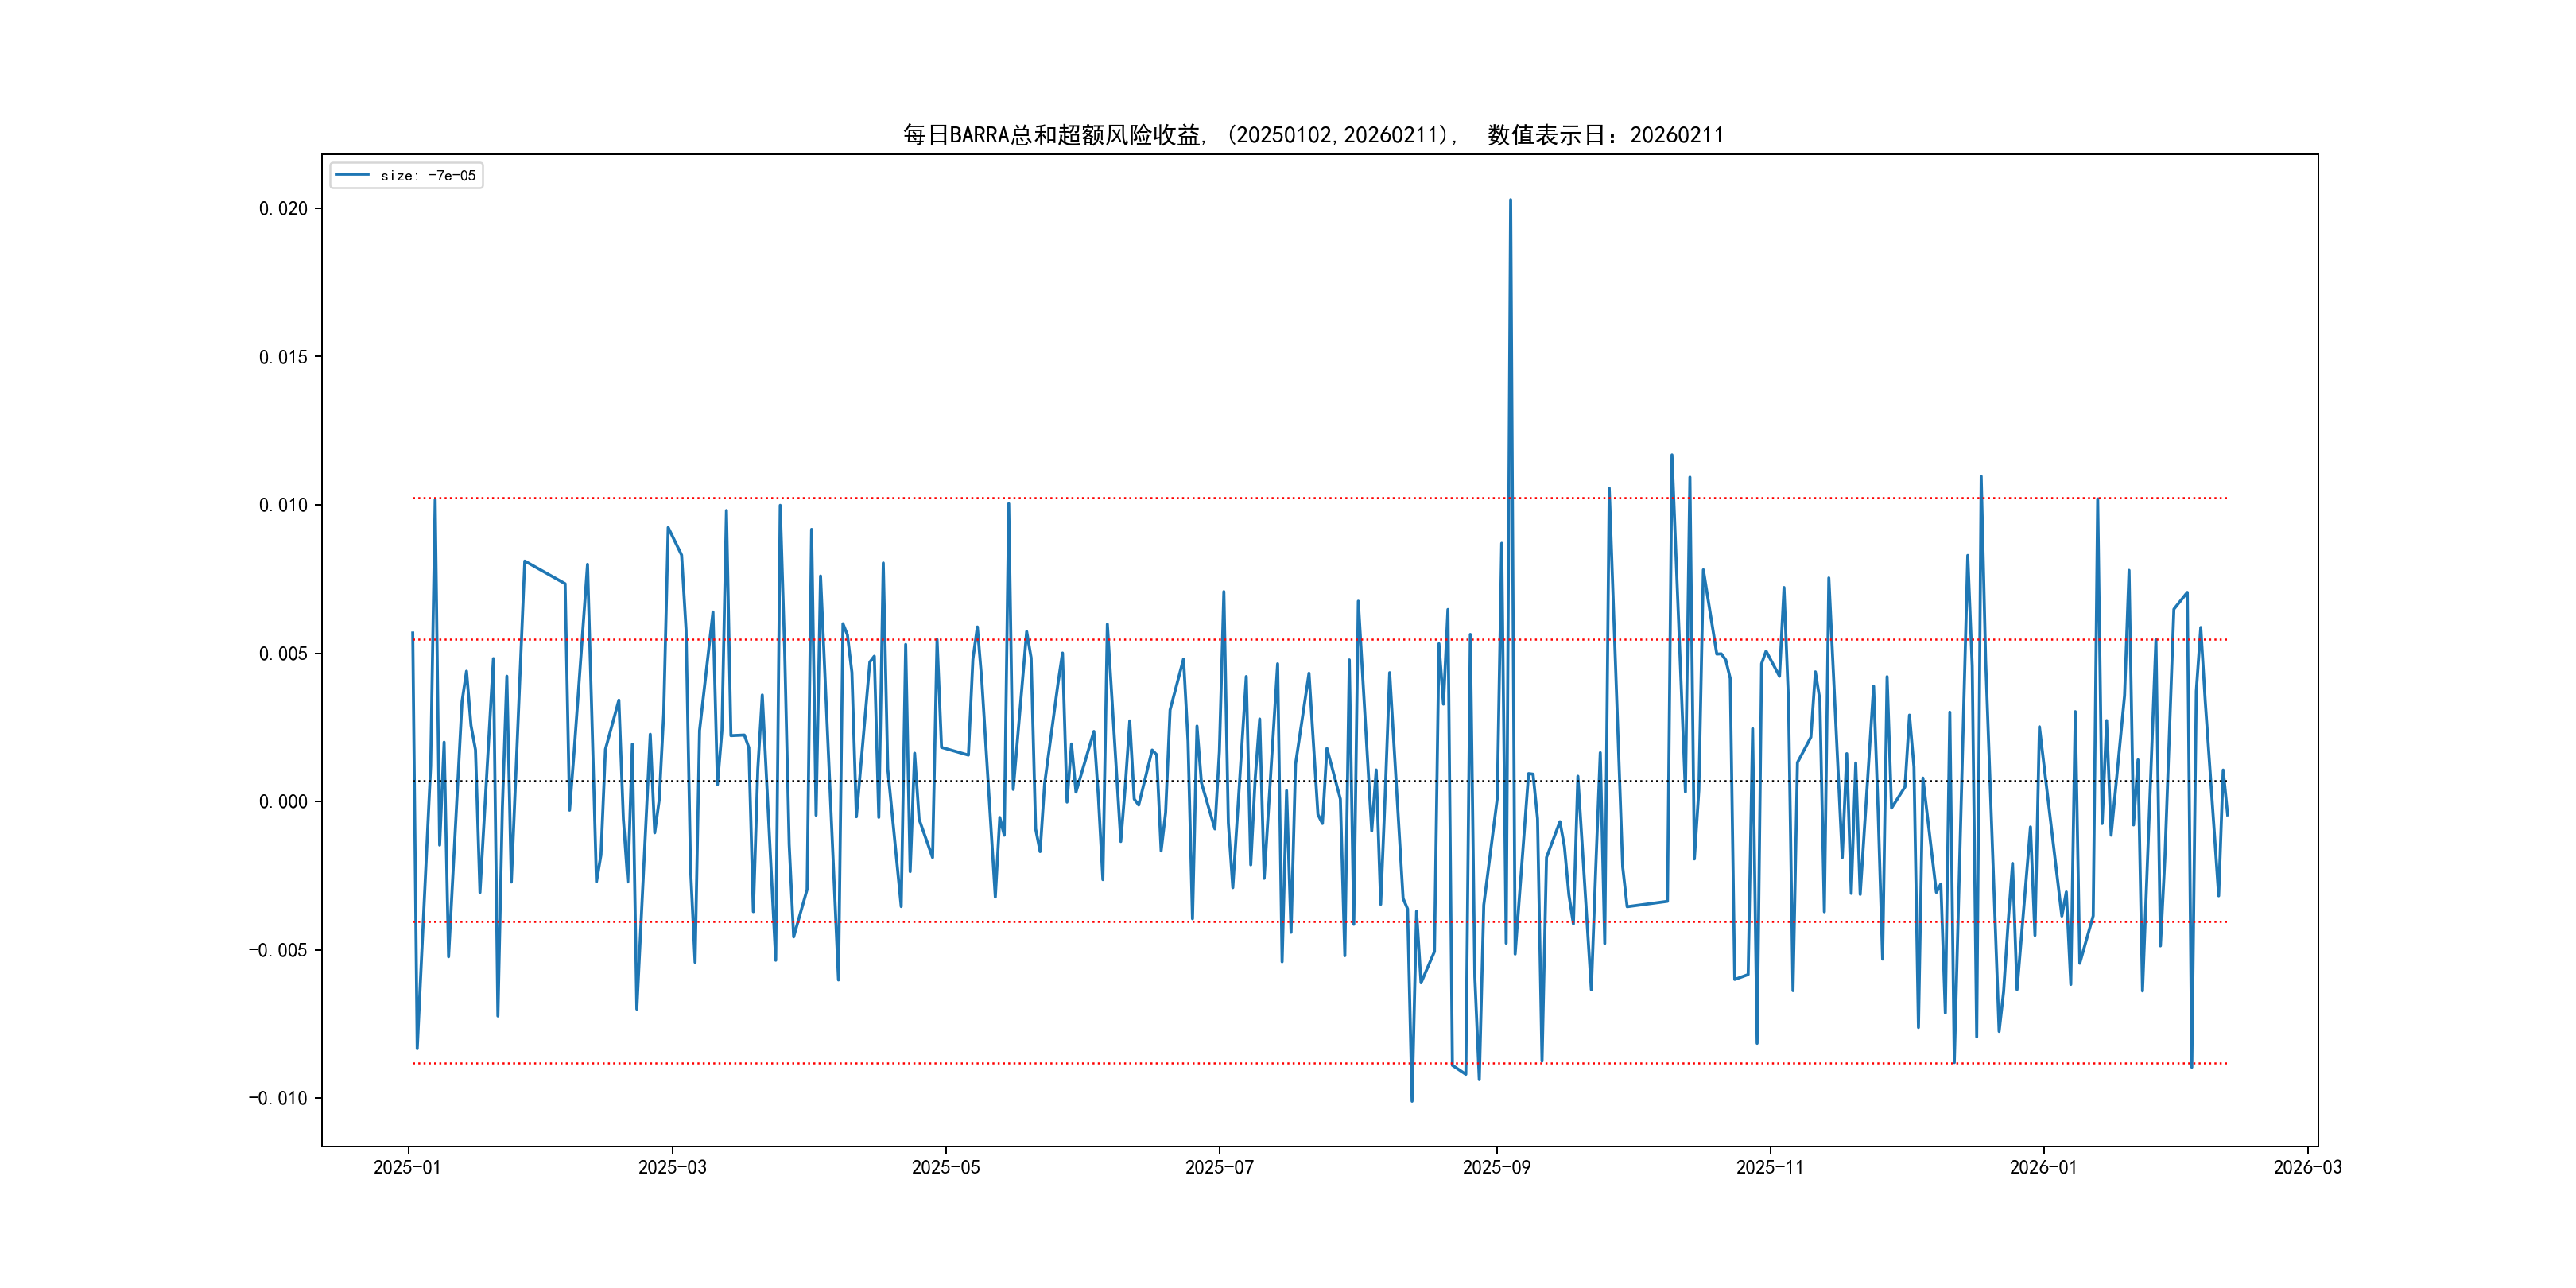
Task: Click the 0.020 y-axis label
Action: [x=283, y=209]
